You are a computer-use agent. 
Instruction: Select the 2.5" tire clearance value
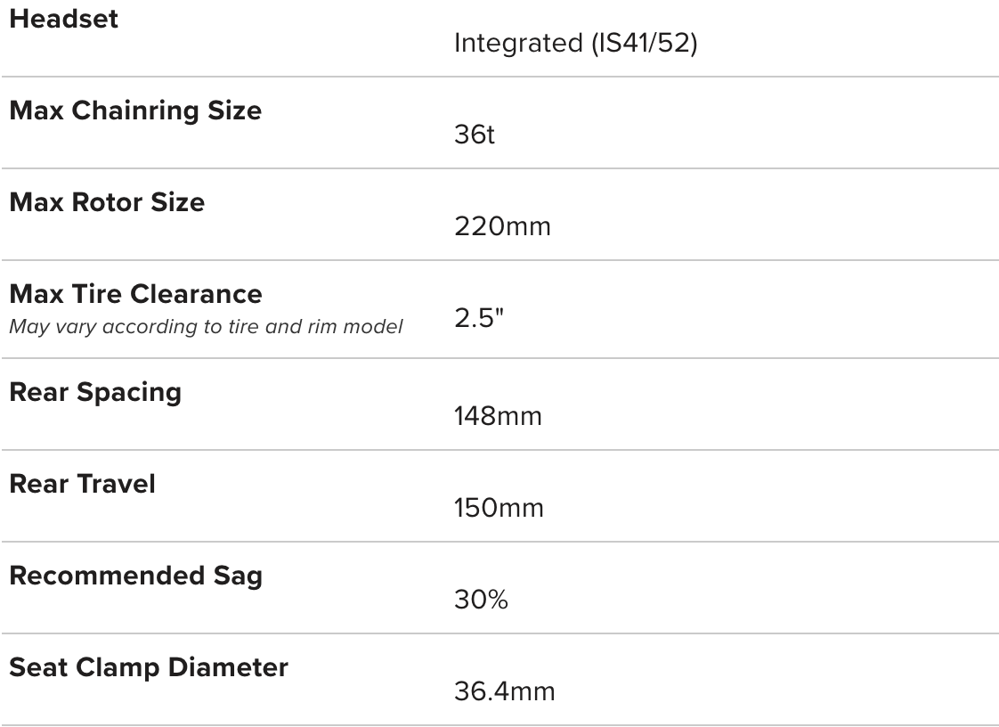tap(480, 320)
